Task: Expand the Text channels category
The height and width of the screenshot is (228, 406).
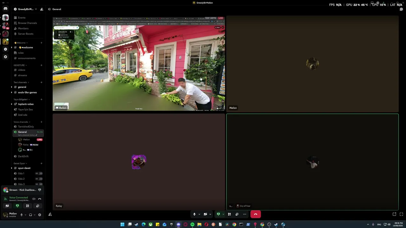Action: tap(21, 82)
